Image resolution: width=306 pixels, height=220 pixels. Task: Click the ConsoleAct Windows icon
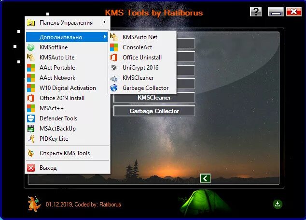coord(114,47)
